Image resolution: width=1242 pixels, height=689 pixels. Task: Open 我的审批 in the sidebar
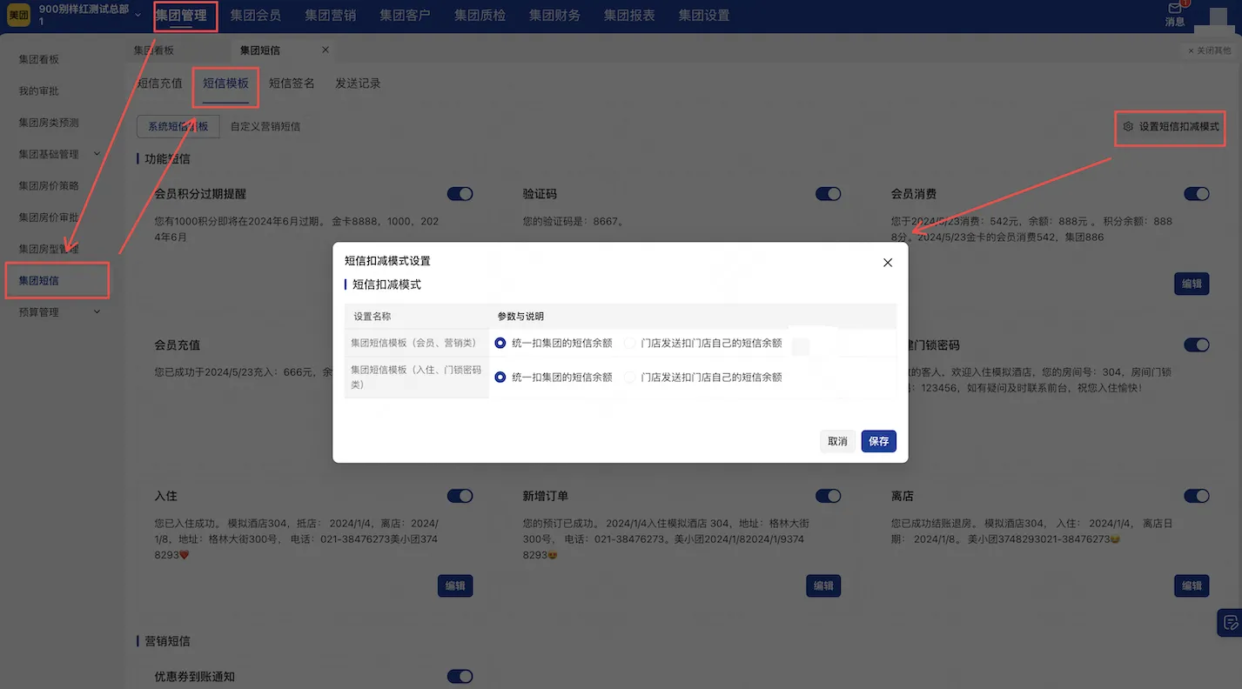pos(39,91)
